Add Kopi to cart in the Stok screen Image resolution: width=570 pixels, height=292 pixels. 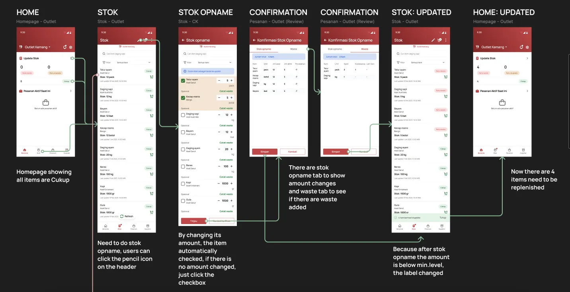tap(152, 193)
